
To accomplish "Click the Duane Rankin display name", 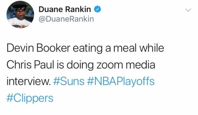I will [65, 9].
